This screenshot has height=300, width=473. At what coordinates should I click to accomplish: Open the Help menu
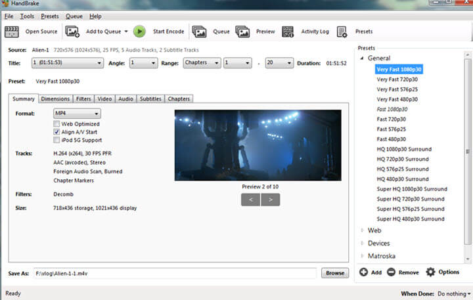95,16
